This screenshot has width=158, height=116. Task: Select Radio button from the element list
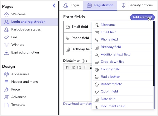(x=110, y=77)
